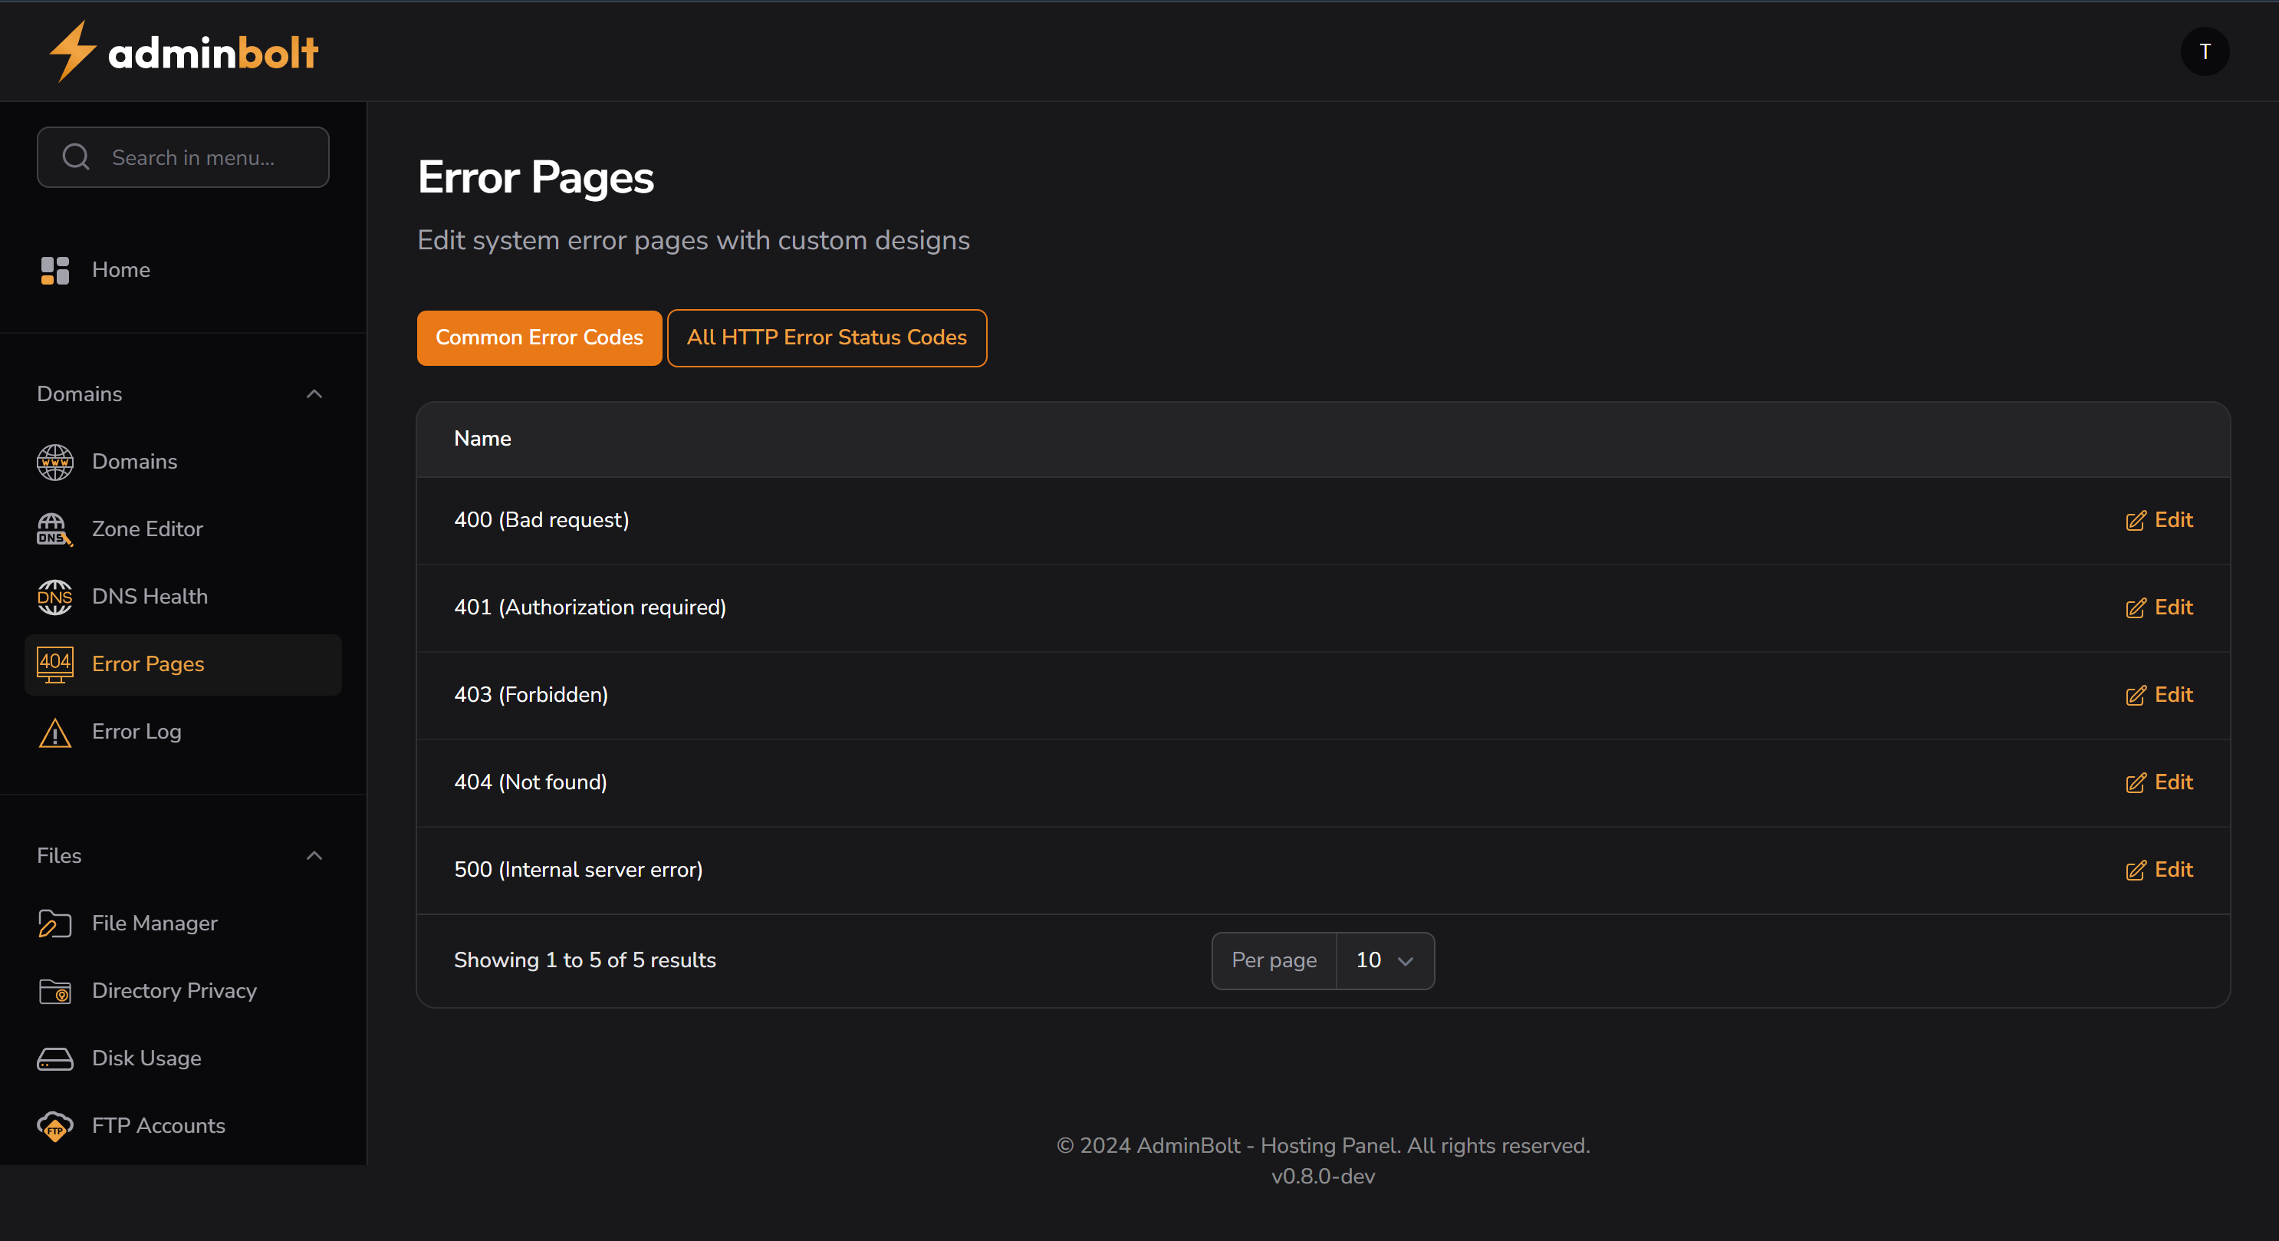Viewport: 2279px width, 1241px height.
Task: Select the Error Pages 404 monitor icon
Action: point(54,664)
